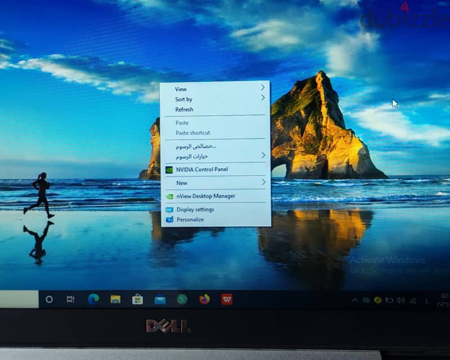Viewport: 450px width, 360px height.
Task: Open Display settings
Action: point(215,209)
